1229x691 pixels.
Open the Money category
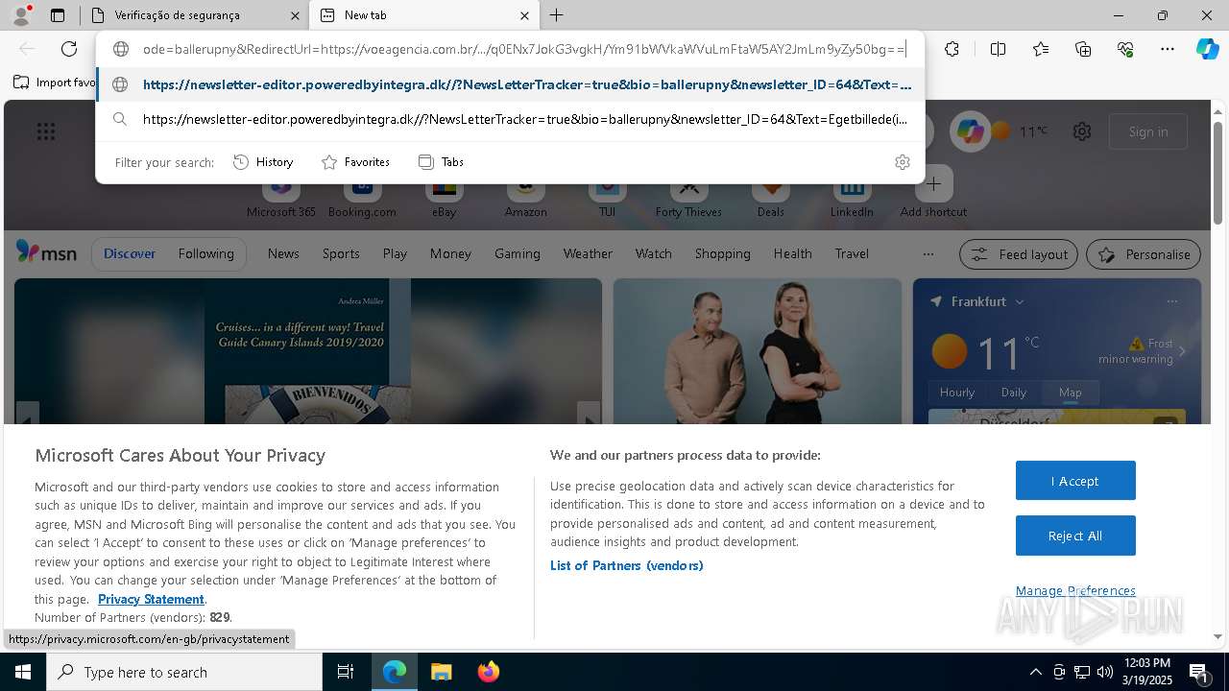tap(450, 253)
